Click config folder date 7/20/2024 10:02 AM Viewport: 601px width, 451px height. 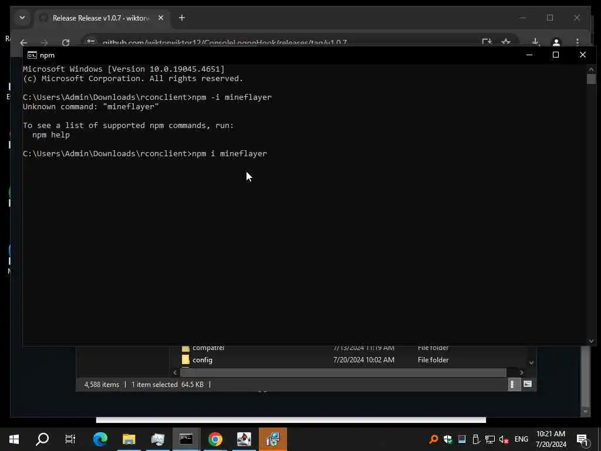(x=364, y=360)
